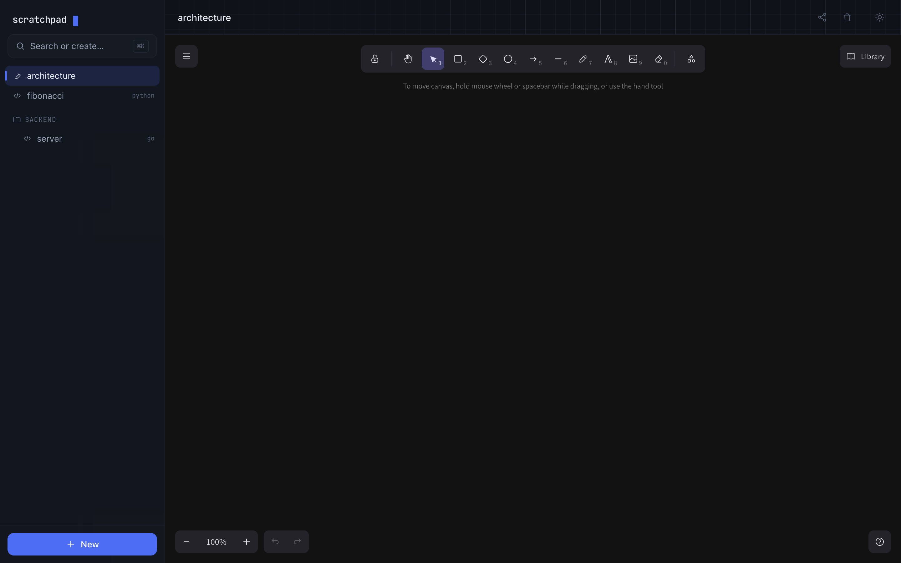Zoom in with the plus button
901x563 pixels.
click(x=246, y=542)
